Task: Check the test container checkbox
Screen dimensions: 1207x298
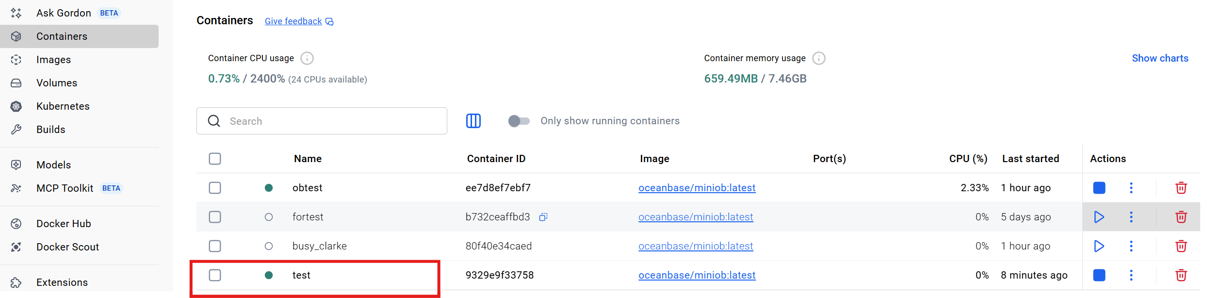Action: (215, 275)
